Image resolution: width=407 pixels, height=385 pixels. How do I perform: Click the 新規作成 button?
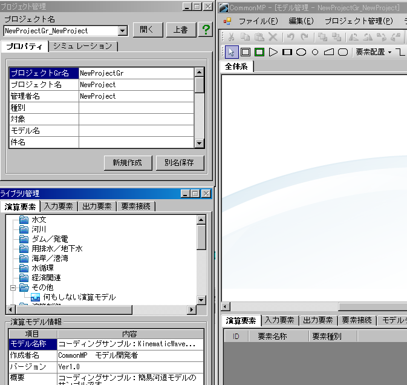pyautogui.click(x=128, y=163)
